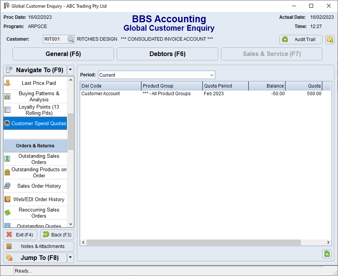
Task: Select Loyalty Points (13 Rolling Pds)
Action: pos(39,110)
